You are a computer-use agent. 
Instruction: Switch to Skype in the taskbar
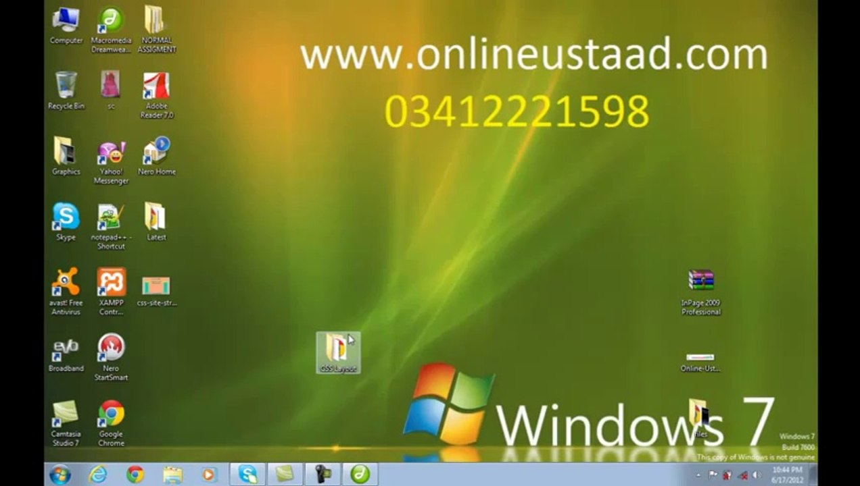247,475
